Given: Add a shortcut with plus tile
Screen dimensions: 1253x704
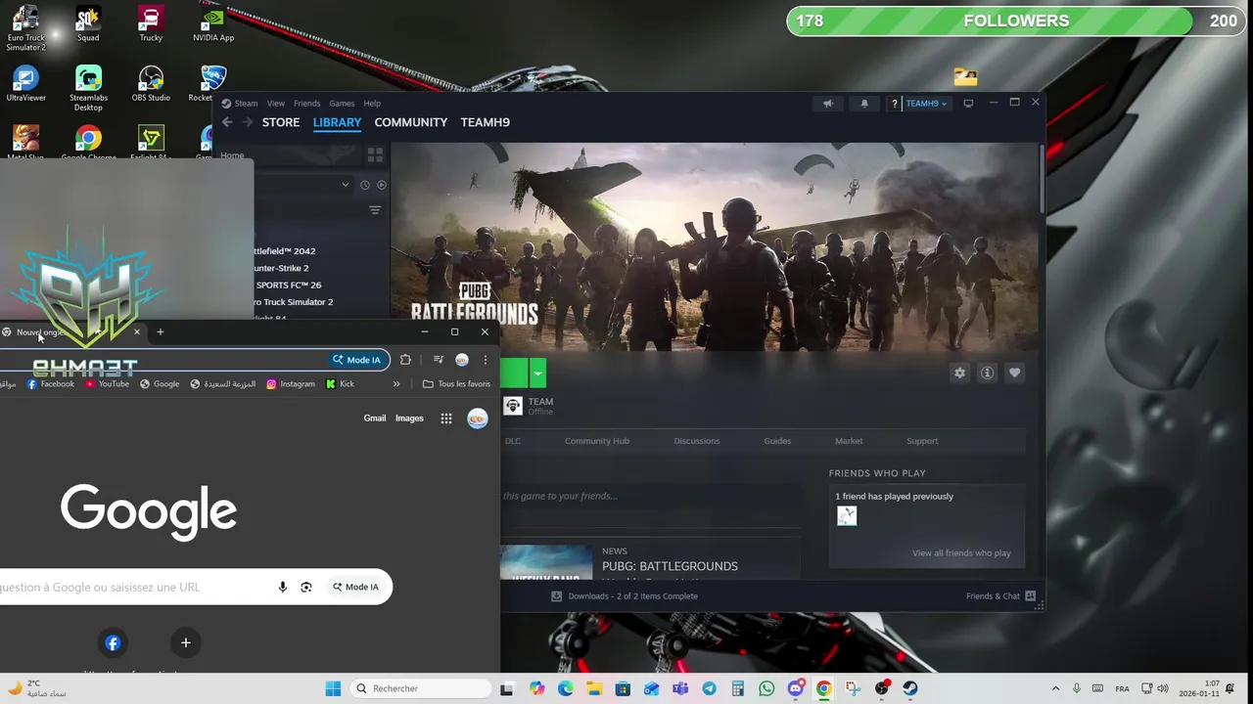Looking at the screenshot, I should [185, 642].
